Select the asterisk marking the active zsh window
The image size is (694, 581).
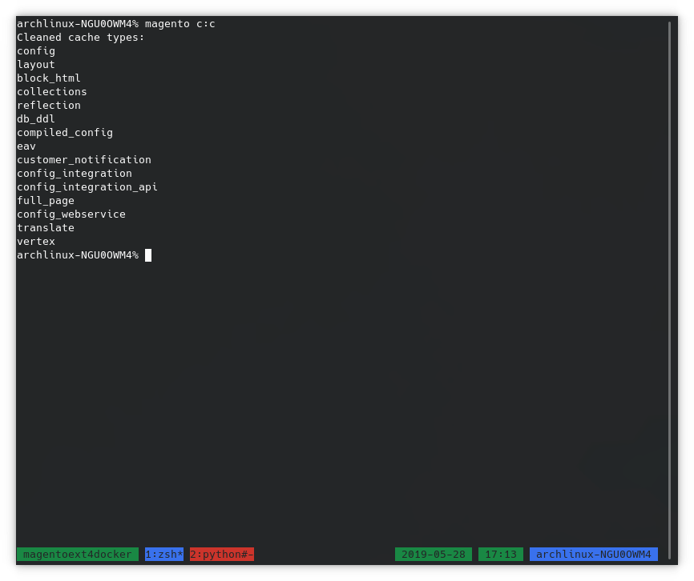click(180, 554)
